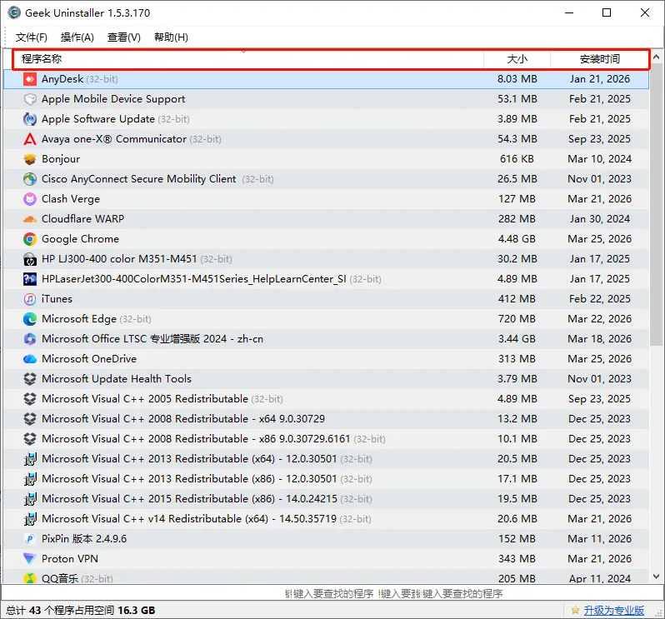This screenshot has height=619, width=665.
Task: Select Microsoft Visual C++ v14 Redistributable (x64)
Action: (189, 519)
